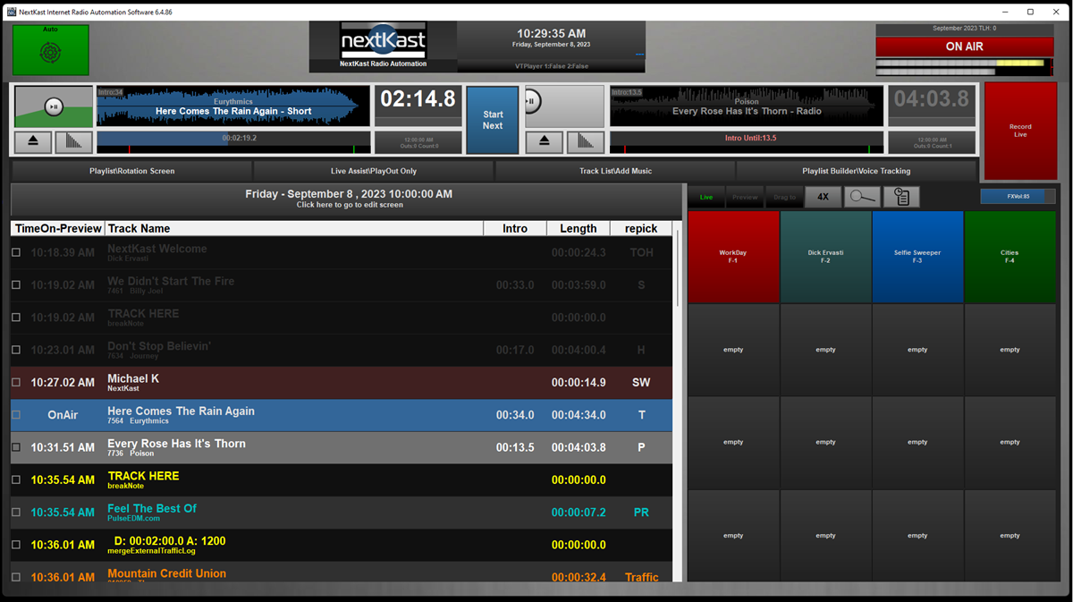Viewport: 1073px width, 602px height.
Task: Click the 02:14.8 deck countdown timer
Action: 418,99
